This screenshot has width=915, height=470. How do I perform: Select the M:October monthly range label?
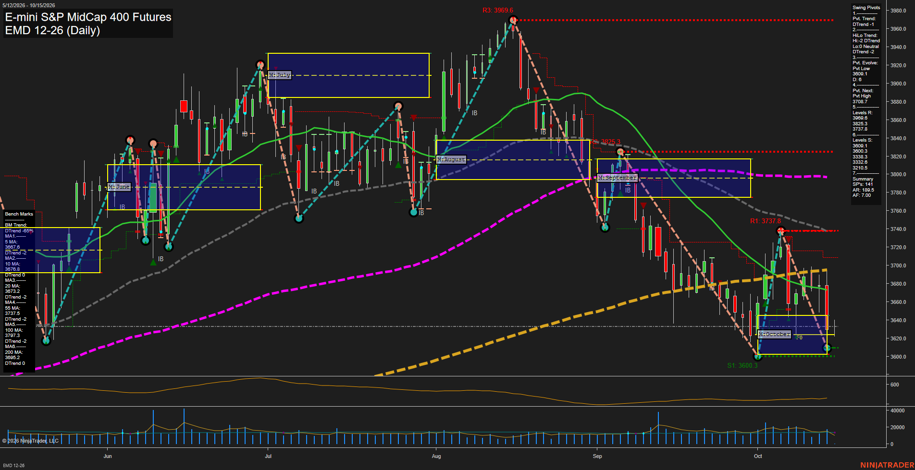(x=774, y=334)
